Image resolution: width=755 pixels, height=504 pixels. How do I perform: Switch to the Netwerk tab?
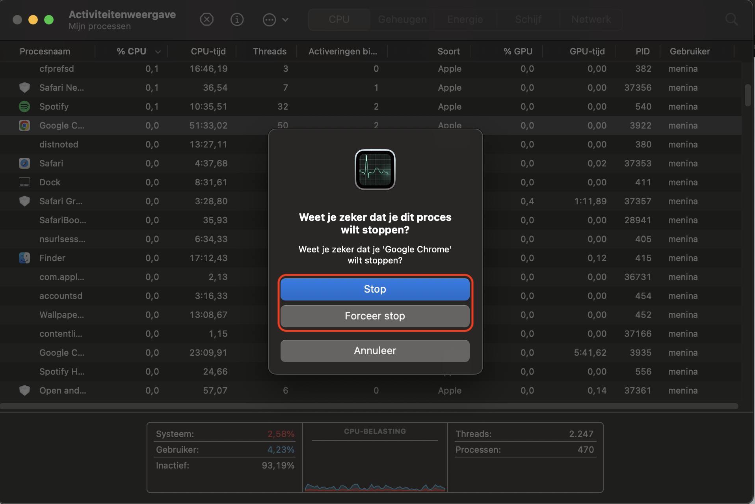[591, 19]
